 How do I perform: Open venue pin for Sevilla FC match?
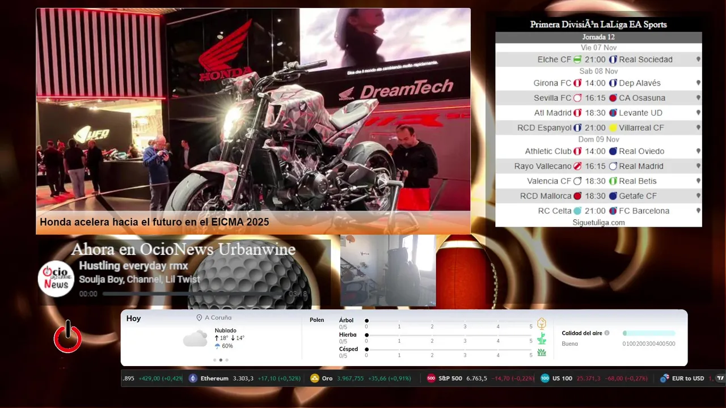[698, 98]
